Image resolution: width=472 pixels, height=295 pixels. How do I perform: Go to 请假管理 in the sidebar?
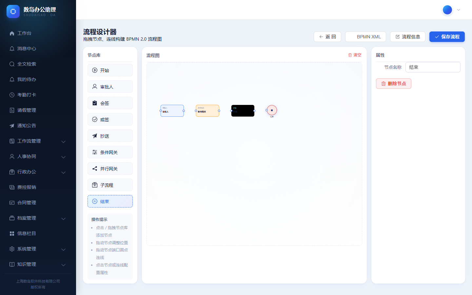pos(38,110)
